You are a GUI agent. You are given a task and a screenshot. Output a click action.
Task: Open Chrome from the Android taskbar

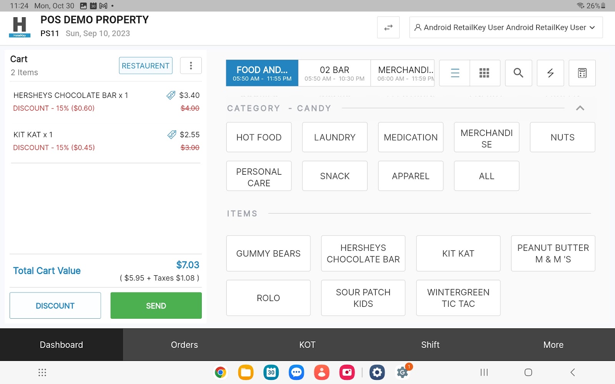[221, 372]
